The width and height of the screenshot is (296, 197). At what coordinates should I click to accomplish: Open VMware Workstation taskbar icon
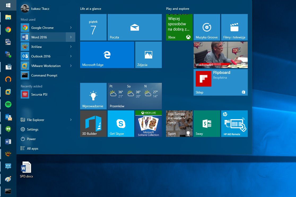point(8,92)
